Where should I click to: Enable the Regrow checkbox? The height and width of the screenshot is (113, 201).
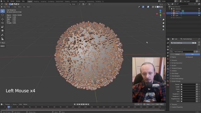point(171,57)
